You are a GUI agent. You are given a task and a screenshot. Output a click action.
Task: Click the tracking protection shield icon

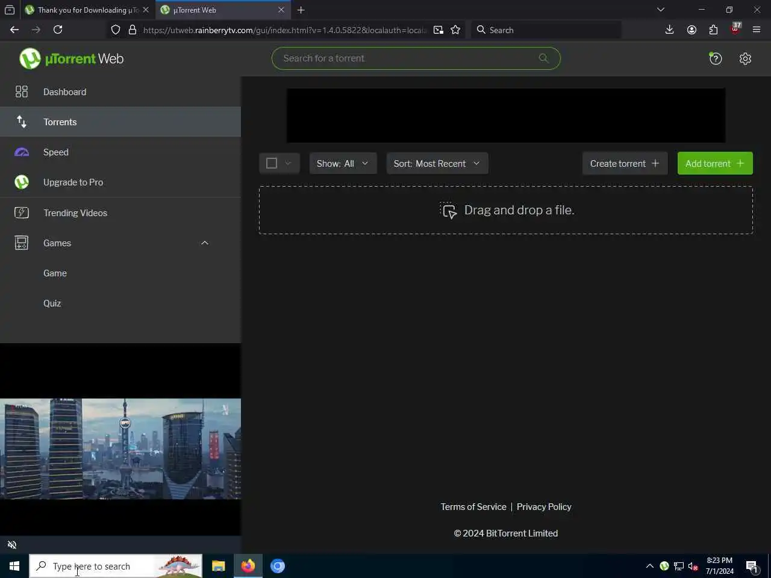pos(116,30)
